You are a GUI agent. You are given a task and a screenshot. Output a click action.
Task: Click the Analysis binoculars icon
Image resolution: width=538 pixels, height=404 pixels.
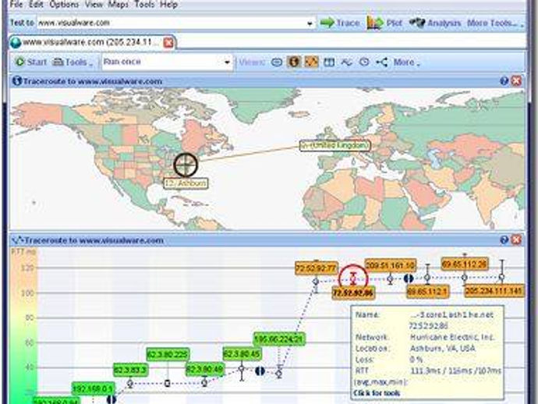pos(417,23)
